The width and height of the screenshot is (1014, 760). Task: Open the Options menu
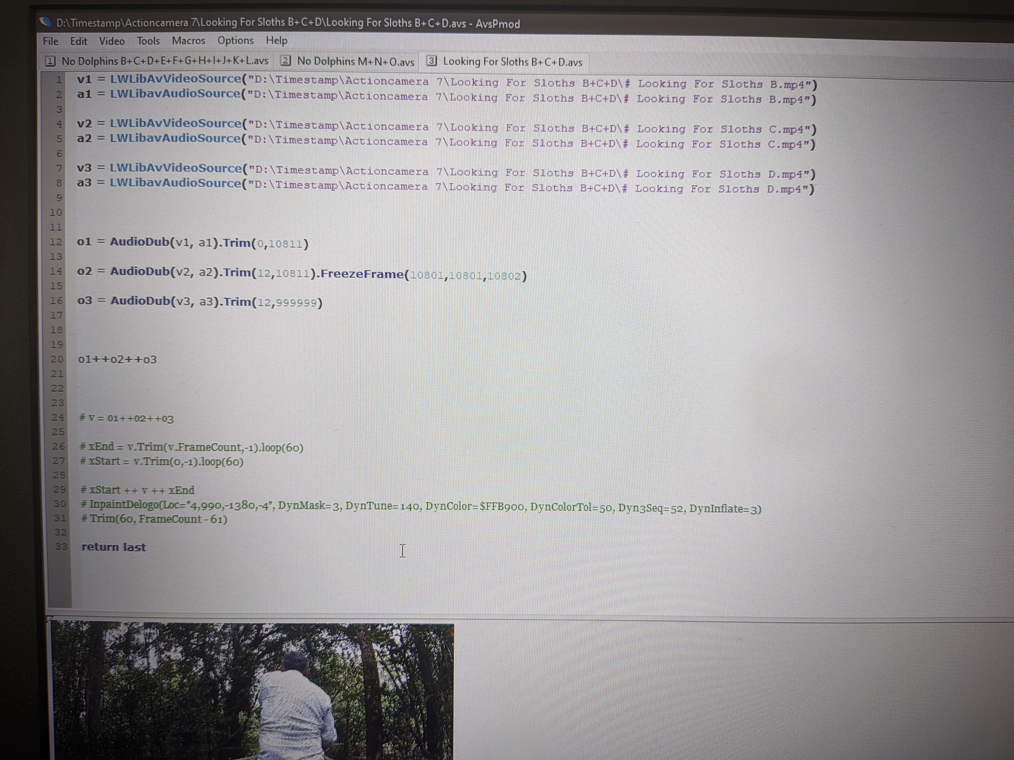235,41
